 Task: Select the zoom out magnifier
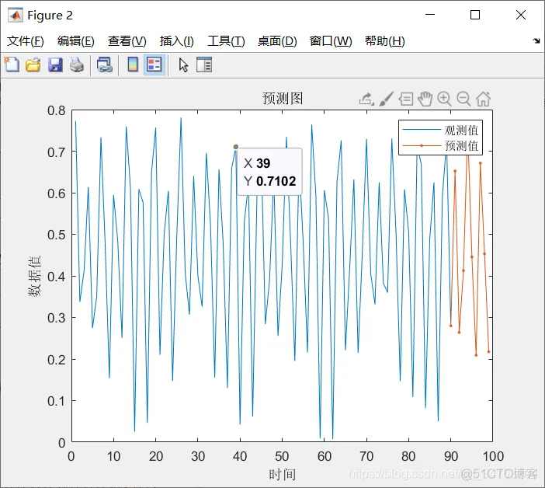click(x=463, y=99)
